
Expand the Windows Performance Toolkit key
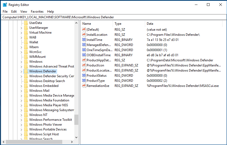[21, 120]
